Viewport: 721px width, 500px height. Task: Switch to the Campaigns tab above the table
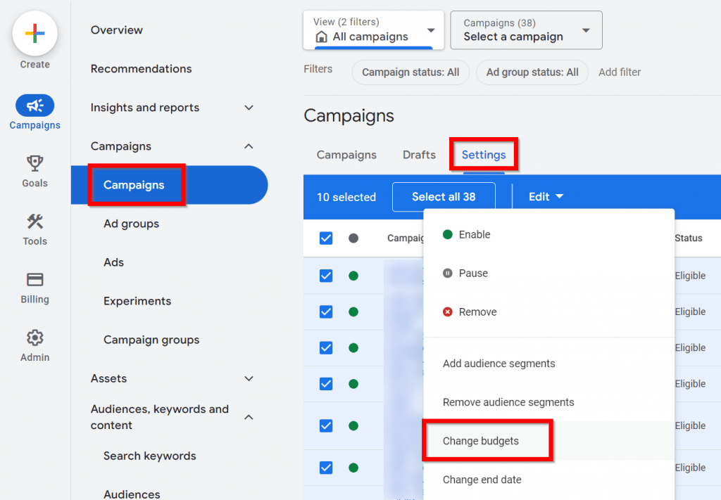[346, 155]
